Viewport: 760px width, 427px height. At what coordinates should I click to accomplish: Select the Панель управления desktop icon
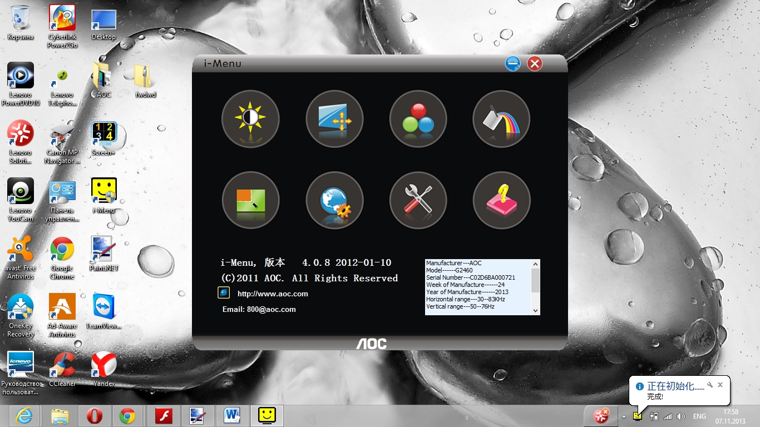pyautogui.click(x=62, y=200)
